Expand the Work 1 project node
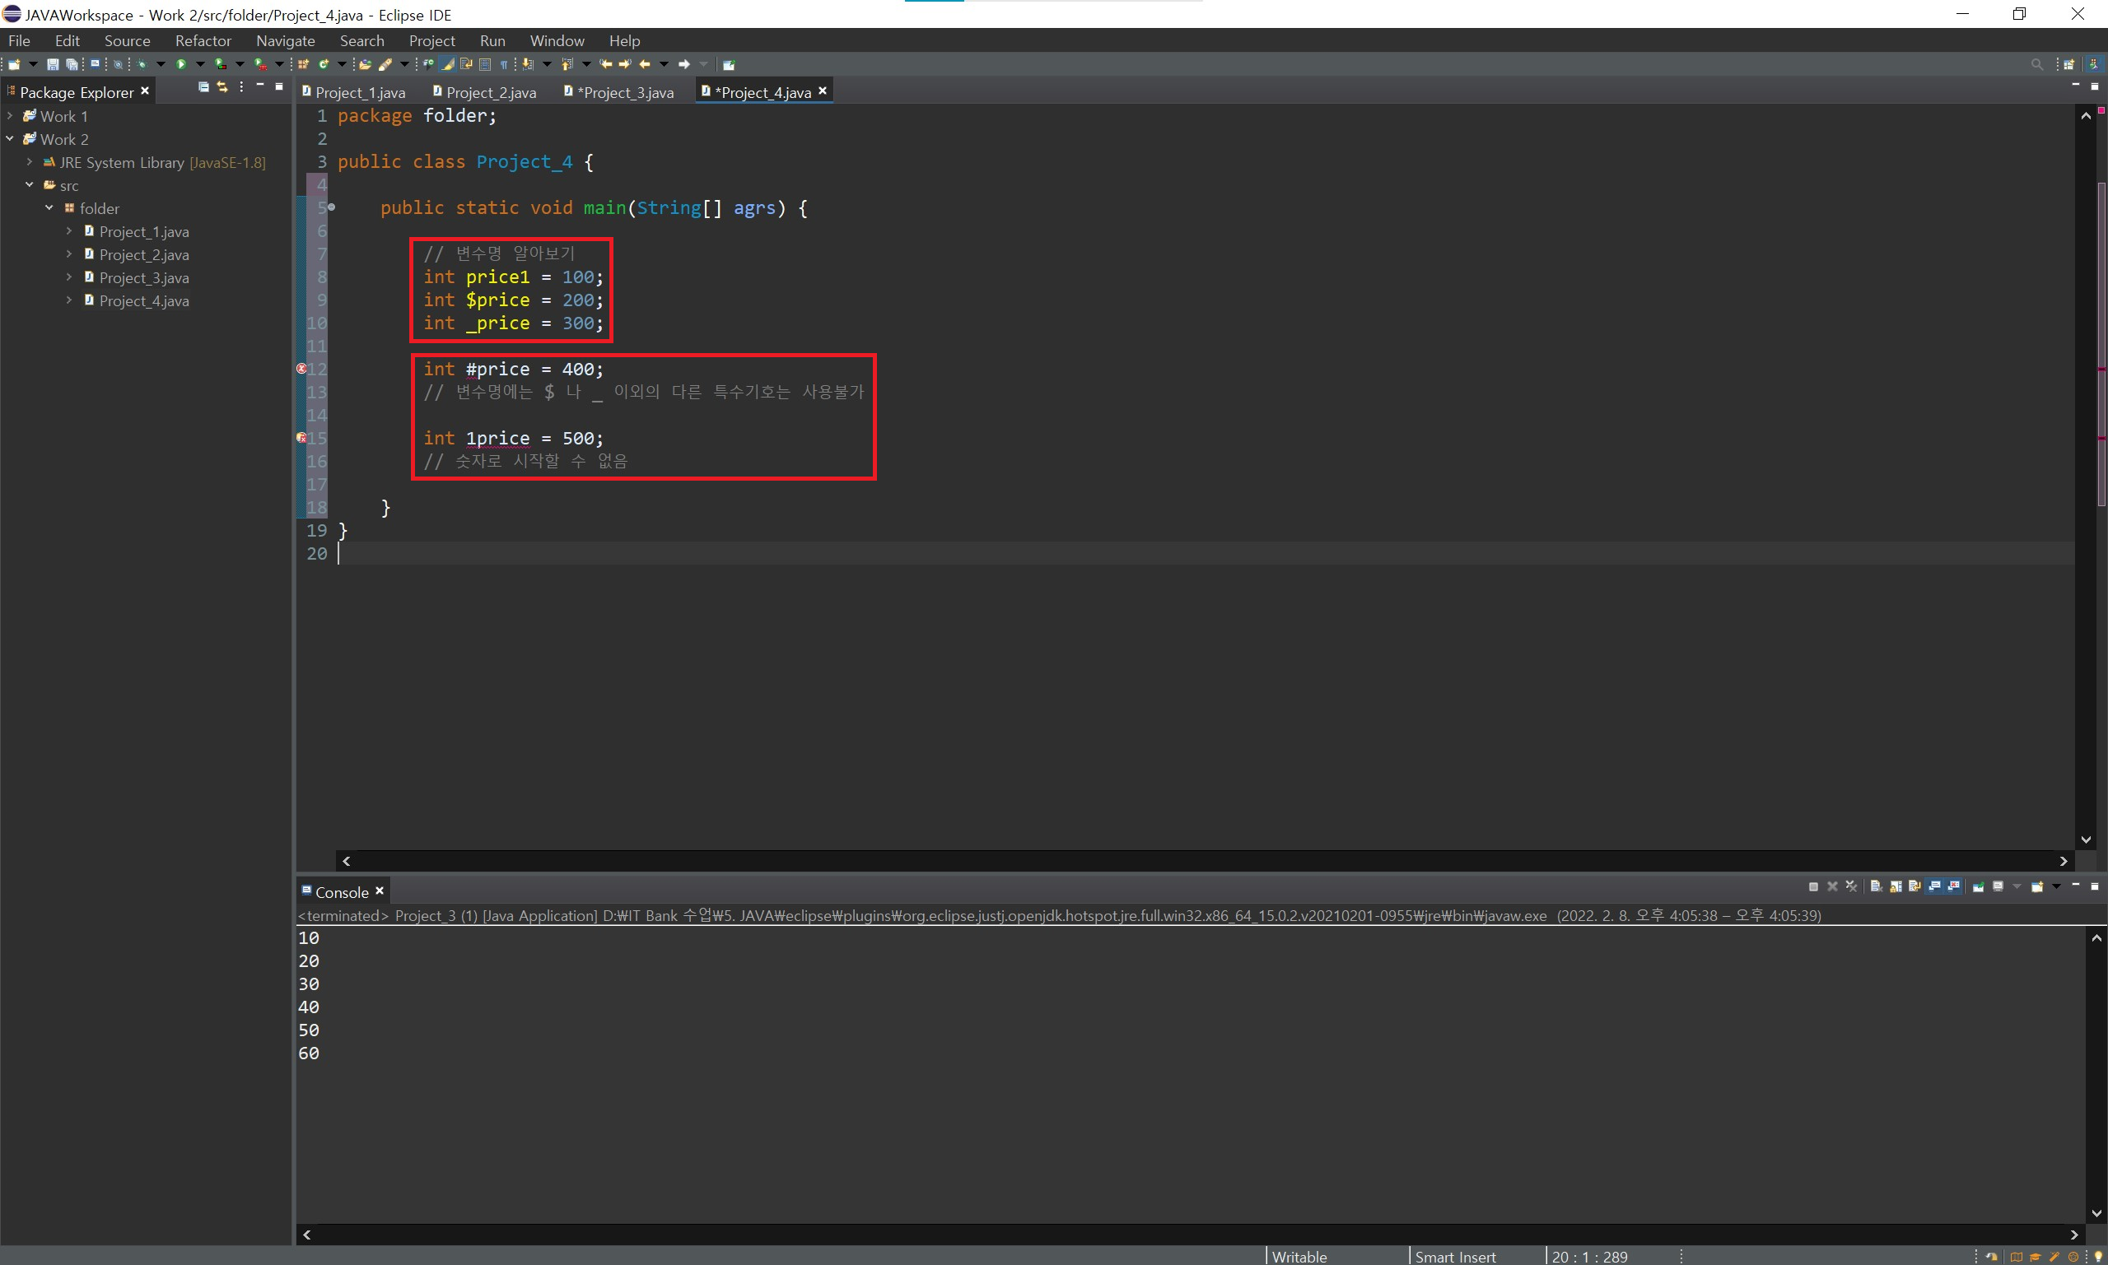 (9, 116)
